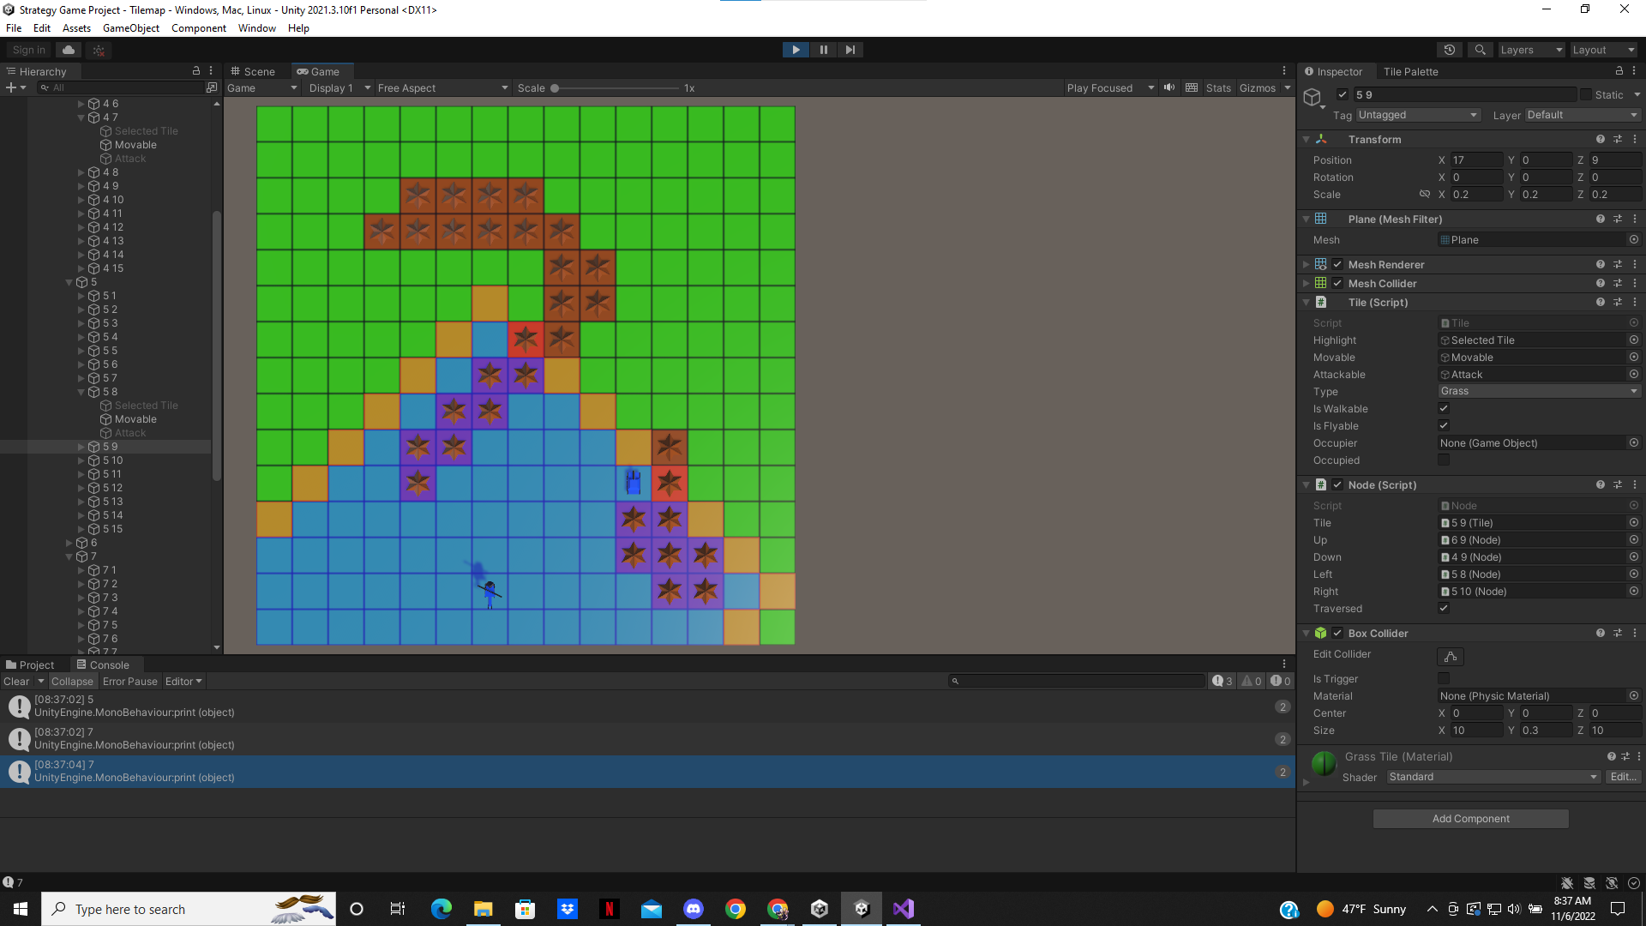Image resolution: width=1646 pixels, height=926 pixels.
Task: Click the Edit Collider icon button
Action: click(1450, 657)
